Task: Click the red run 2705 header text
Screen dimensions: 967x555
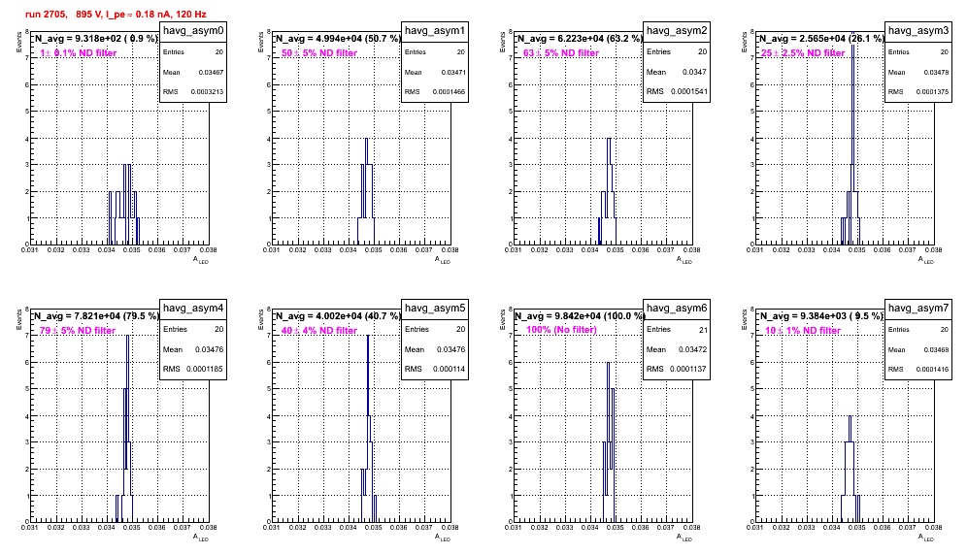Action: point(116,14)
